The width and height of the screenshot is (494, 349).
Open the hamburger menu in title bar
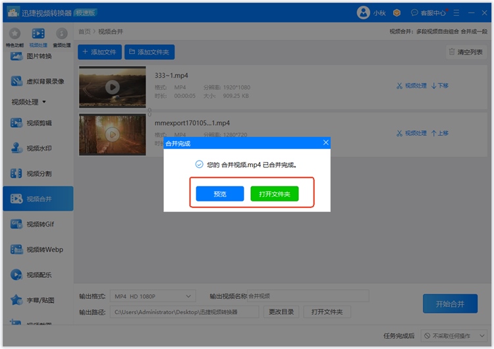tap(456, 13)
